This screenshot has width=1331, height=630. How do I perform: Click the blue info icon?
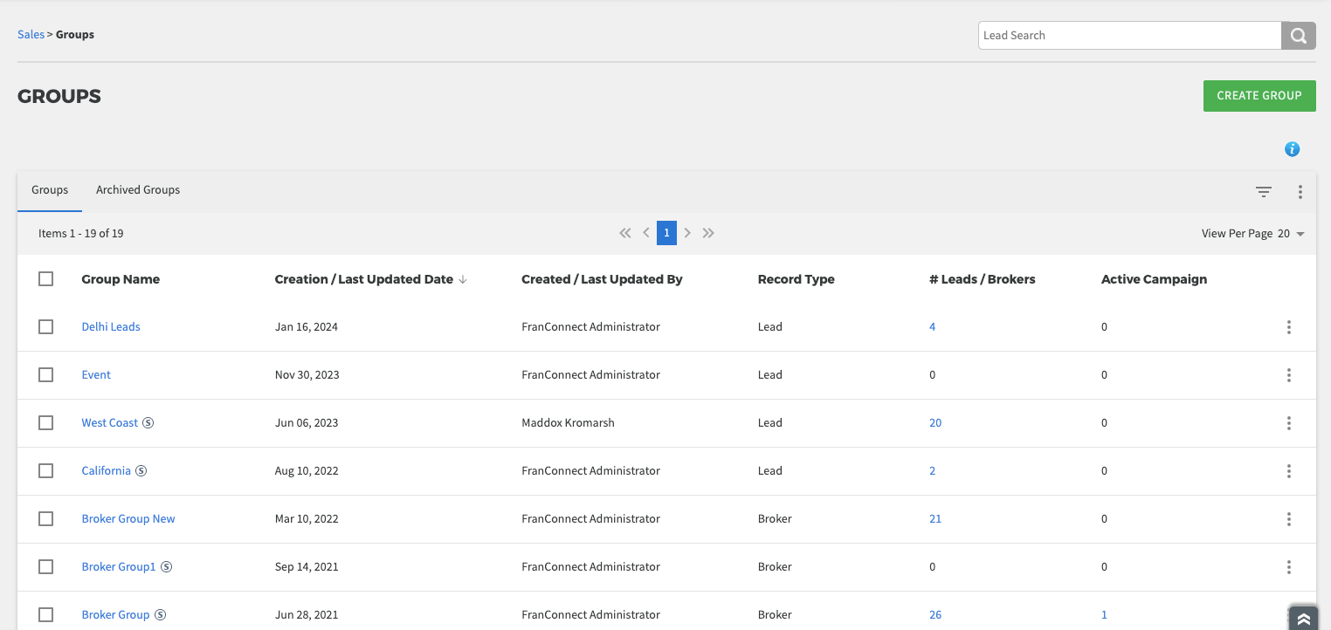1292,149
